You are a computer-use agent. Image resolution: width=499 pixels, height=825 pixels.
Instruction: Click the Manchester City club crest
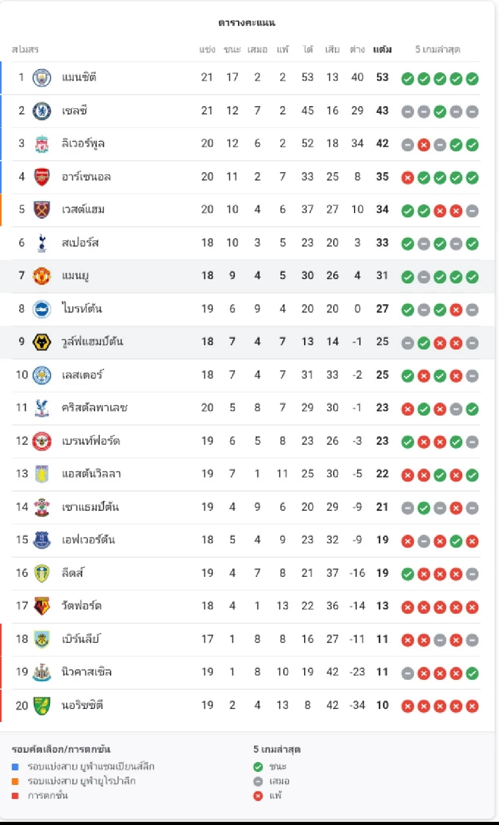[x=42, y=78]
